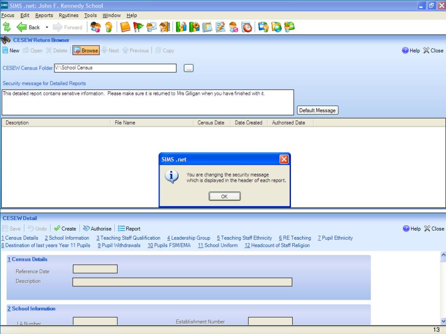Open the red clock icon
Screen dimensions: 446x334
coord(247,27)
